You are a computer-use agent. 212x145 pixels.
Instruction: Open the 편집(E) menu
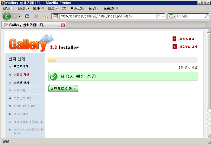click(23, 9)
